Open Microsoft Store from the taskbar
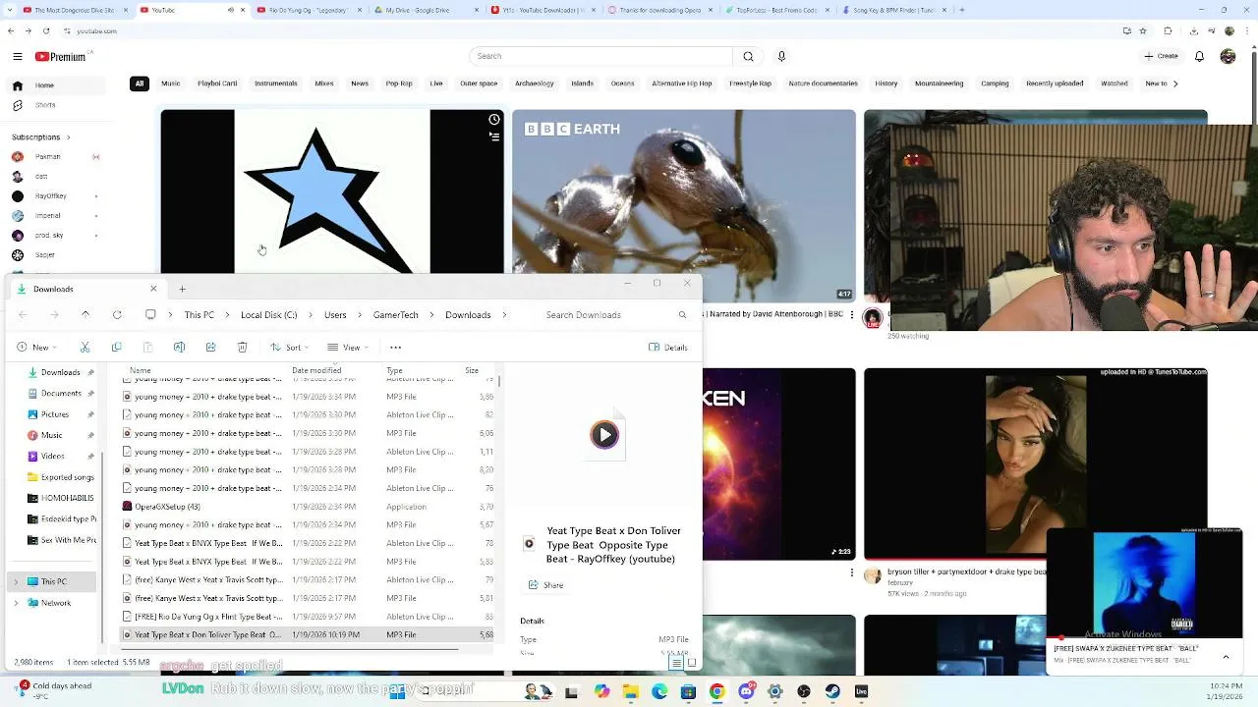This screenshot has width=1258, height=707. (688, 692)
